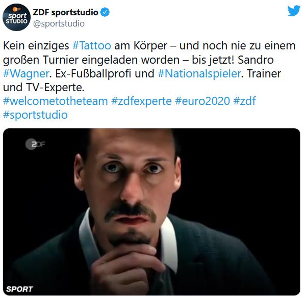The image size is (304, 298).
Task: Open the #Tattoo hashtag
Action: (x=92, y=46)
